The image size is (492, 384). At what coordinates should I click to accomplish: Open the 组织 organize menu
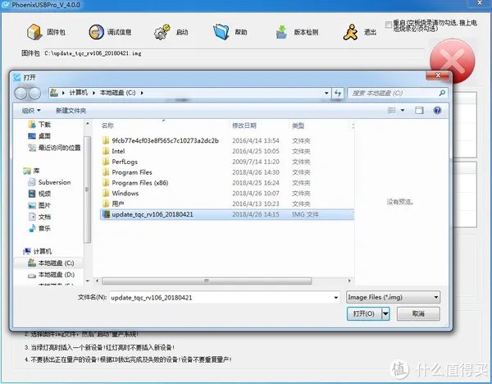coord(31,111)
